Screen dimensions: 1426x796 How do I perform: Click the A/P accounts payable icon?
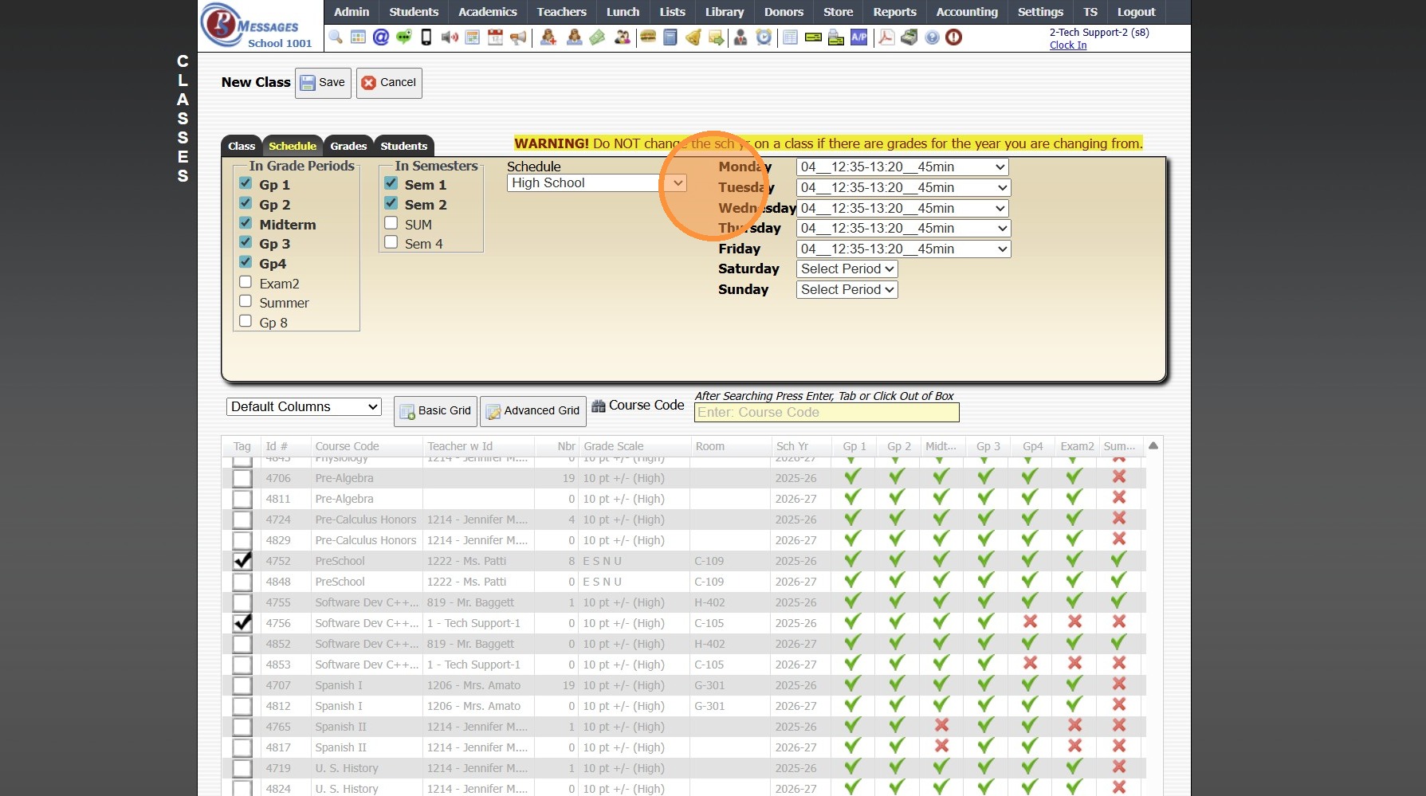858,37
